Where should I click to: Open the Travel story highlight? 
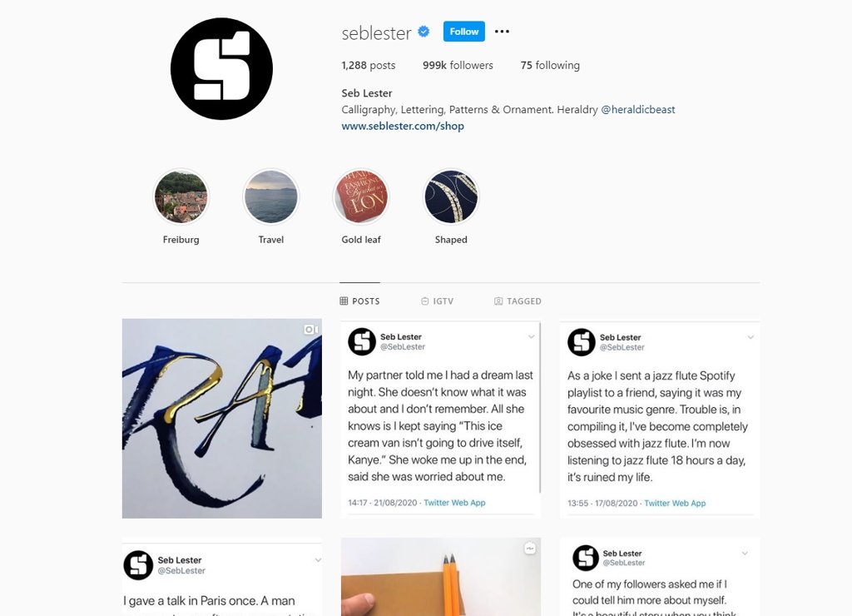click(x=271, y=196)
